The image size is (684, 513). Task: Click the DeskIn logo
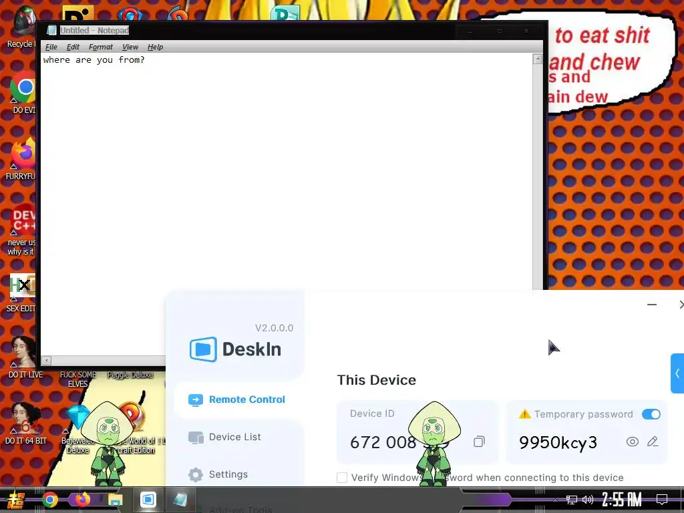click(235, 349)
